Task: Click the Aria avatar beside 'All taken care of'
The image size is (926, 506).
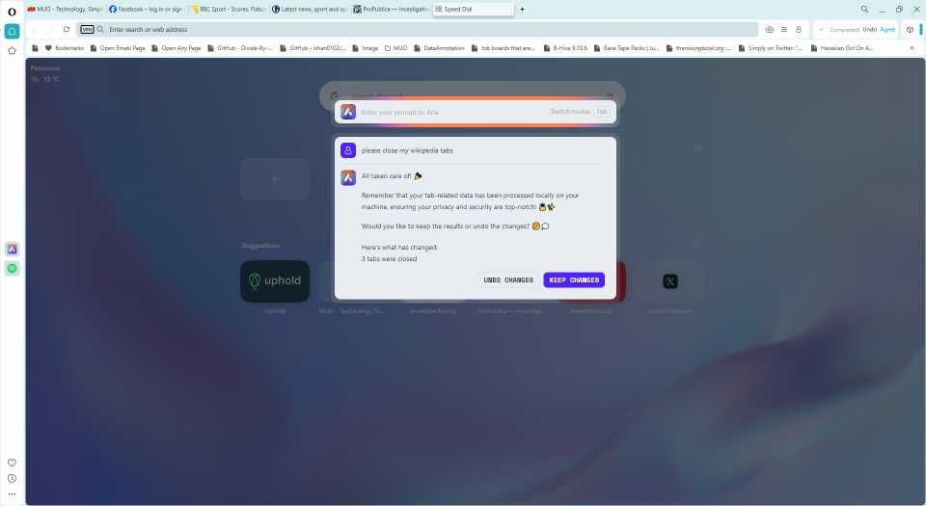Action: tap(348, 177)
